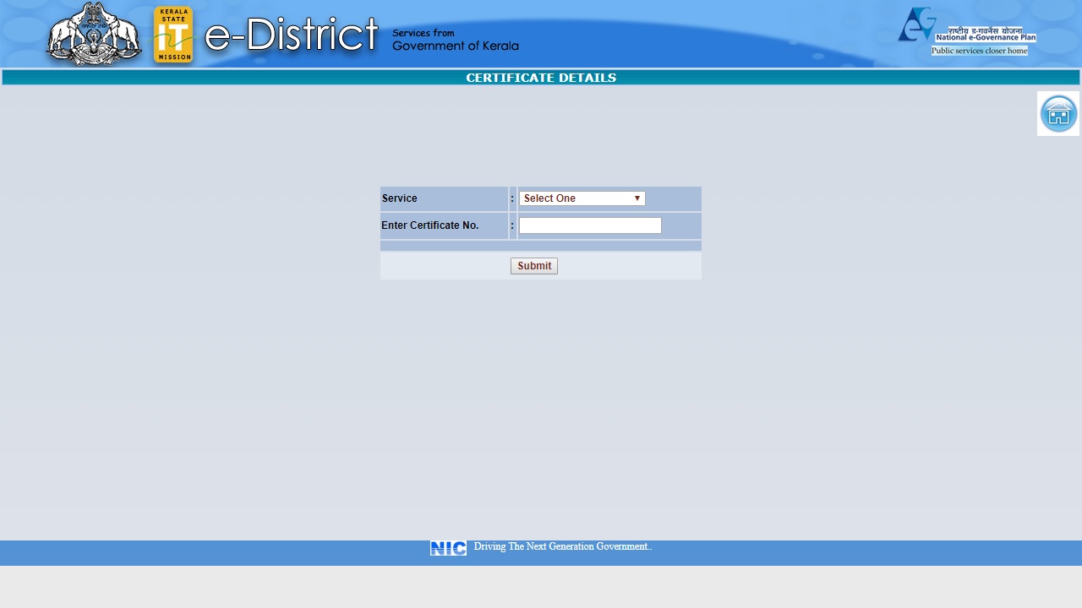
Task: Click the Kerala State IT Mission badge
Action: pyautogui.click(x=173, y=35)
